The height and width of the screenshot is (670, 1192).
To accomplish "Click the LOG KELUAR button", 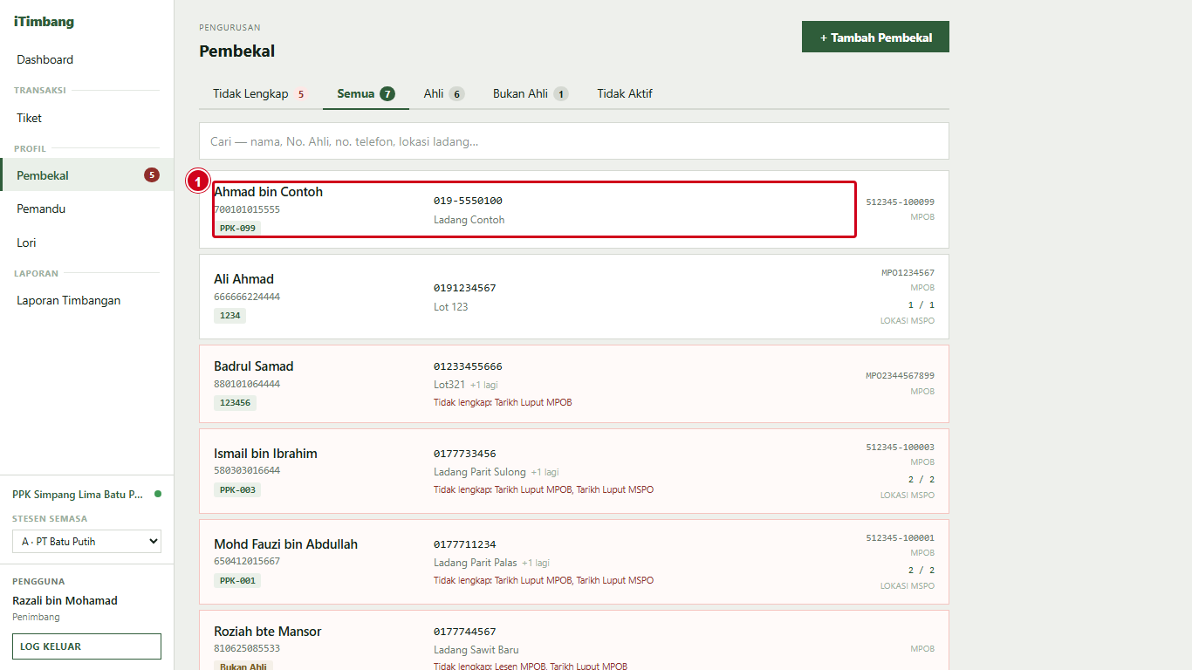I will pyautogui.click(x=86, y=646).
